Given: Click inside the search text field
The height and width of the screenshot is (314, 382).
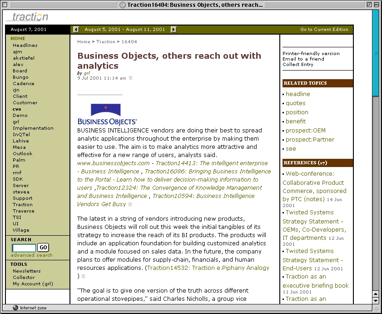Looking at the screenshot, I should coord(24,248).
